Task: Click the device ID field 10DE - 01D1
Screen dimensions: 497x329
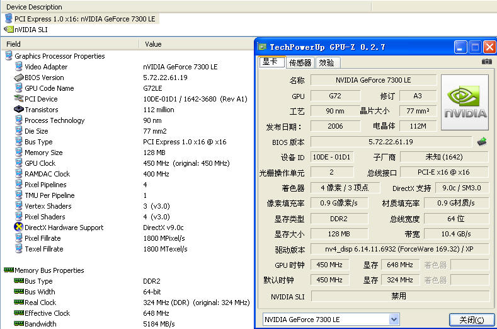Action: pyautogui.click(x=332, y=157)
